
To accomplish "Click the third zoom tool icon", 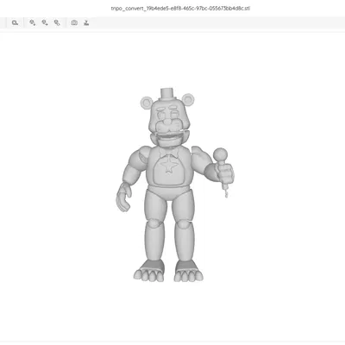I will tap(57, 22).
